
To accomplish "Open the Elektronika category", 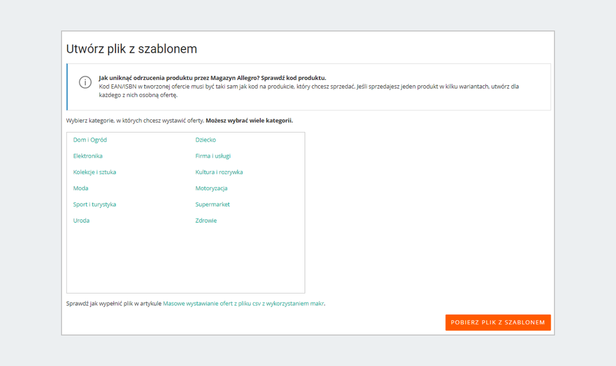I will coord(88,156).
